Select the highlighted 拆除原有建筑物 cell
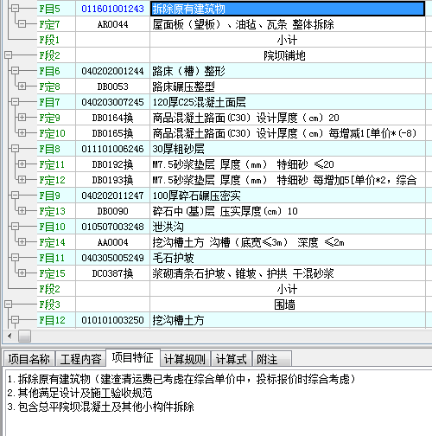The width and height of the screenshot is (432, 436). (x=288, y=9)
